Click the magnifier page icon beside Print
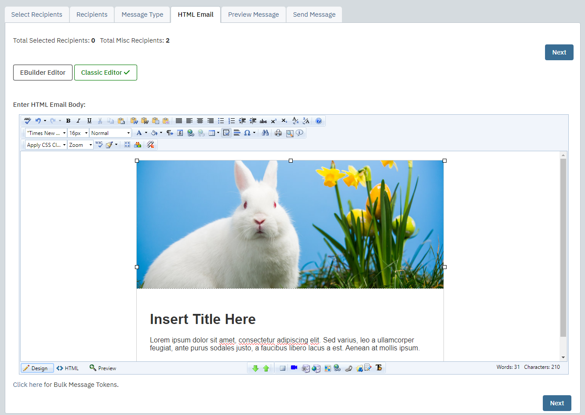585x415 pixels. point(290,133)
